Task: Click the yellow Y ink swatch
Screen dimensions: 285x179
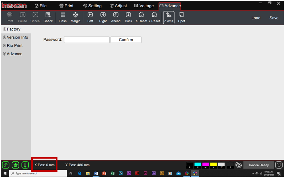Action: click(214, 165)
